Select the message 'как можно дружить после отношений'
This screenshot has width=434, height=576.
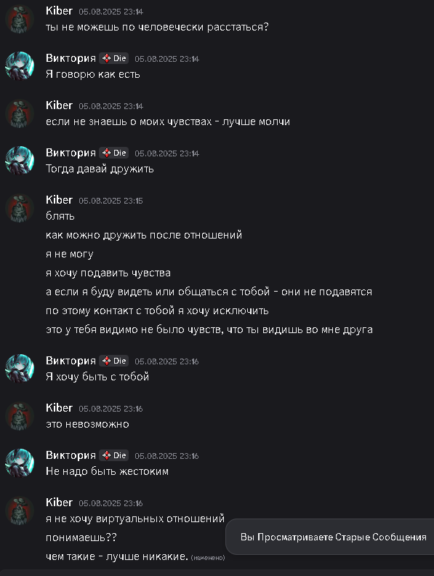click(x=144, y=235)
